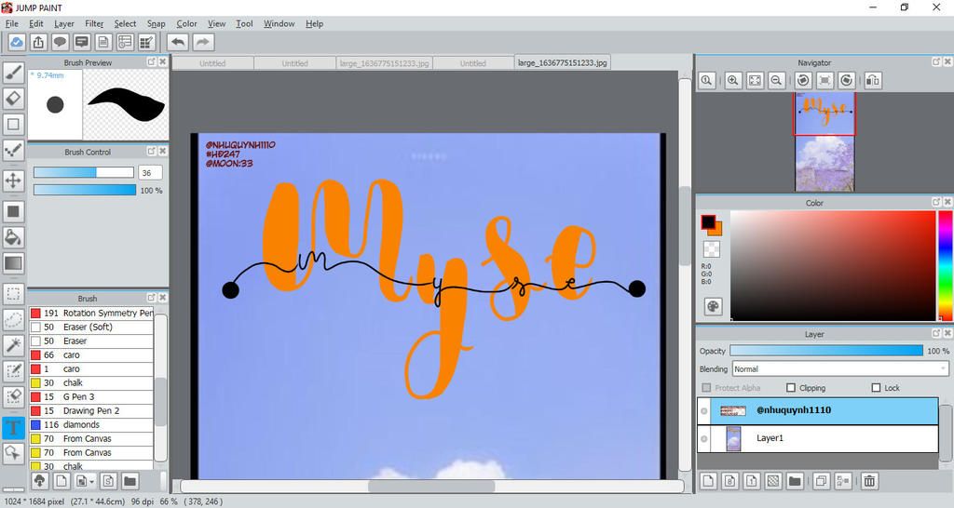Open the File menu

pos(11,23)
